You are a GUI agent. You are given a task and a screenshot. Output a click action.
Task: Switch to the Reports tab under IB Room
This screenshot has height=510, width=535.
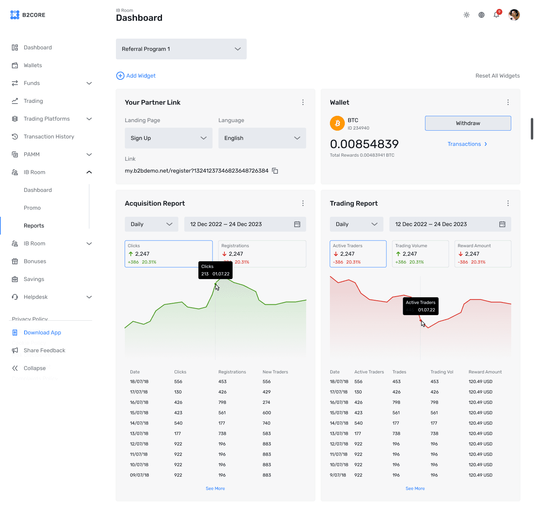[x=34, y=225]
